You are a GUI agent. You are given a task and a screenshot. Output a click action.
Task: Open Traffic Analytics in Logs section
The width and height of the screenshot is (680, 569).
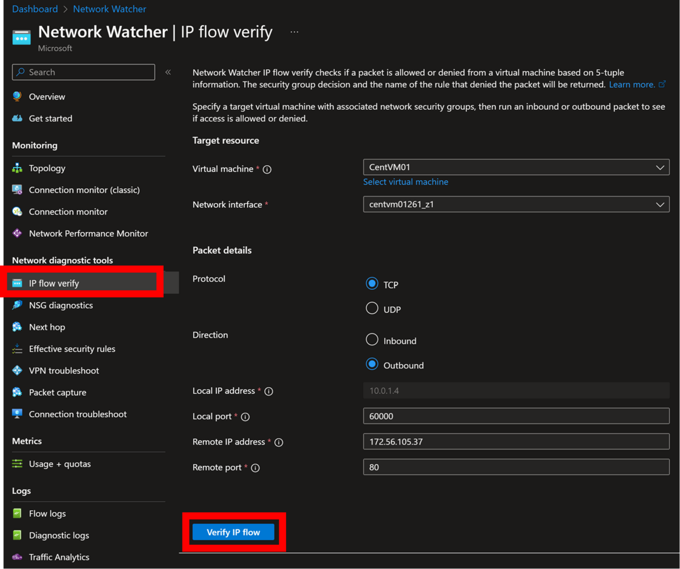tap(59, 557)
